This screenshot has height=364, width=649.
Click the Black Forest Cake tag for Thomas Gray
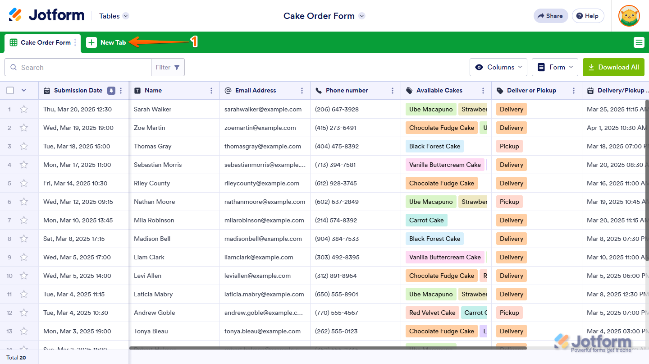pos(434,146)
